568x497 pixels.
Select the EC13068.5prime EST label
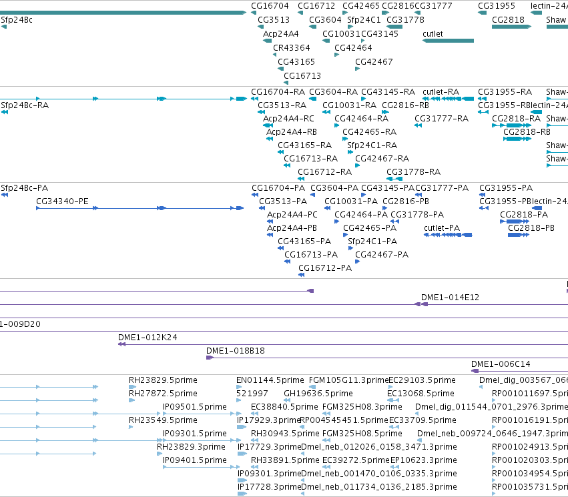[421, 394]
